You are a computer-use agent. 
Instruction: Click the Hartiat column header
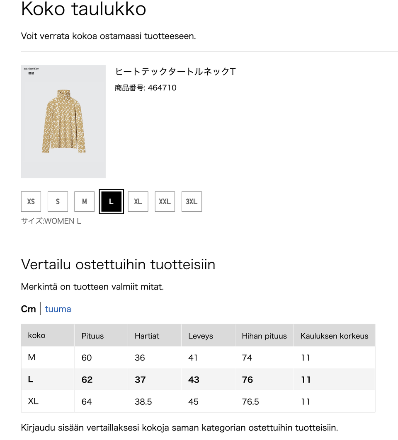coord(147,336)
